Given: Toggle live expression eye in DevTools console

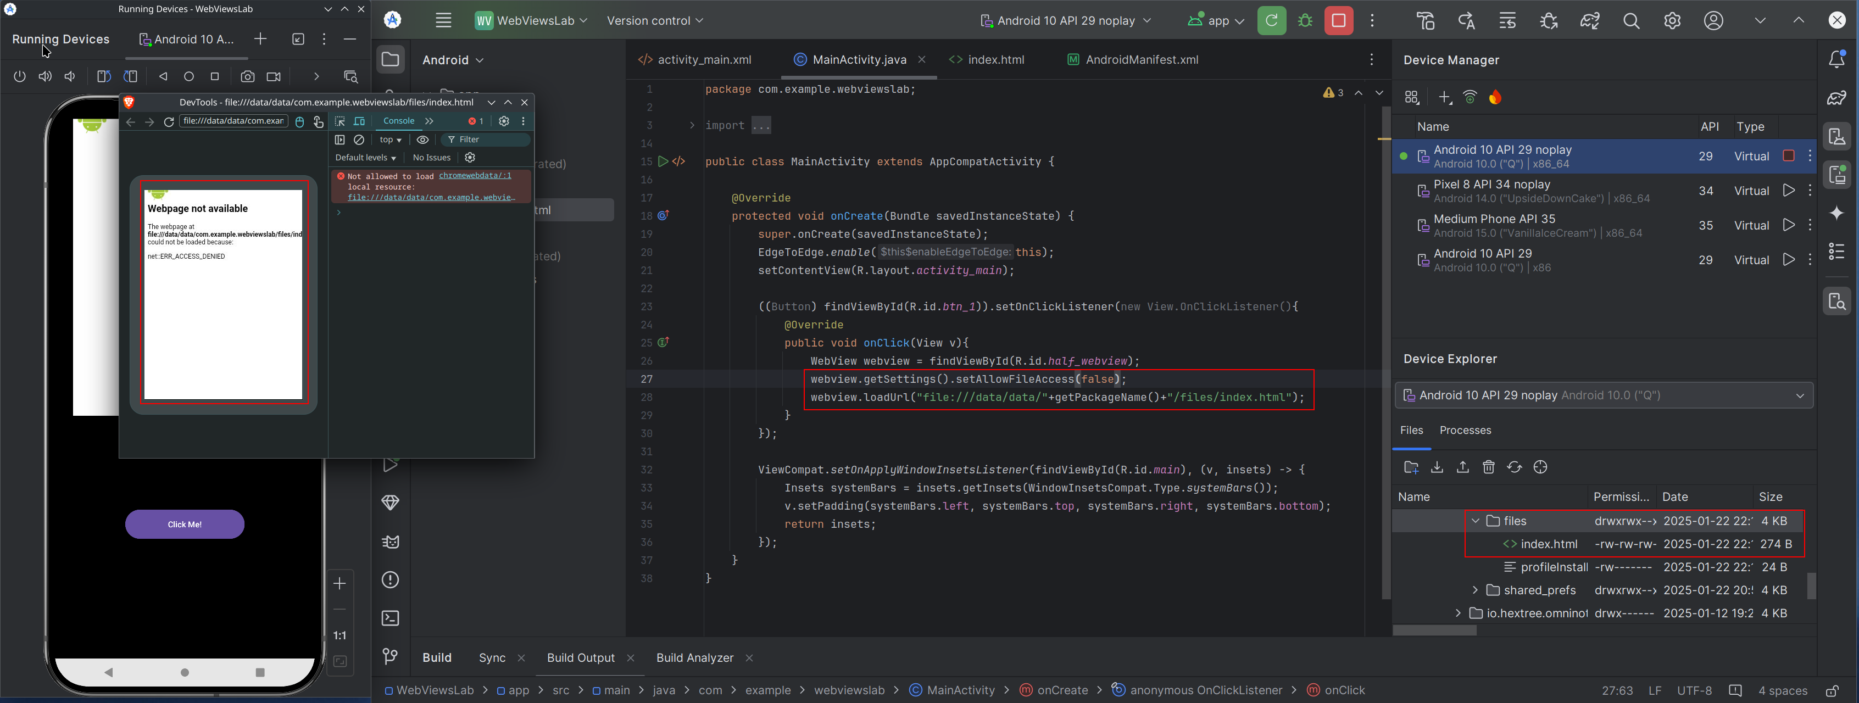Looking at the screenshot, I should point(423,140).
